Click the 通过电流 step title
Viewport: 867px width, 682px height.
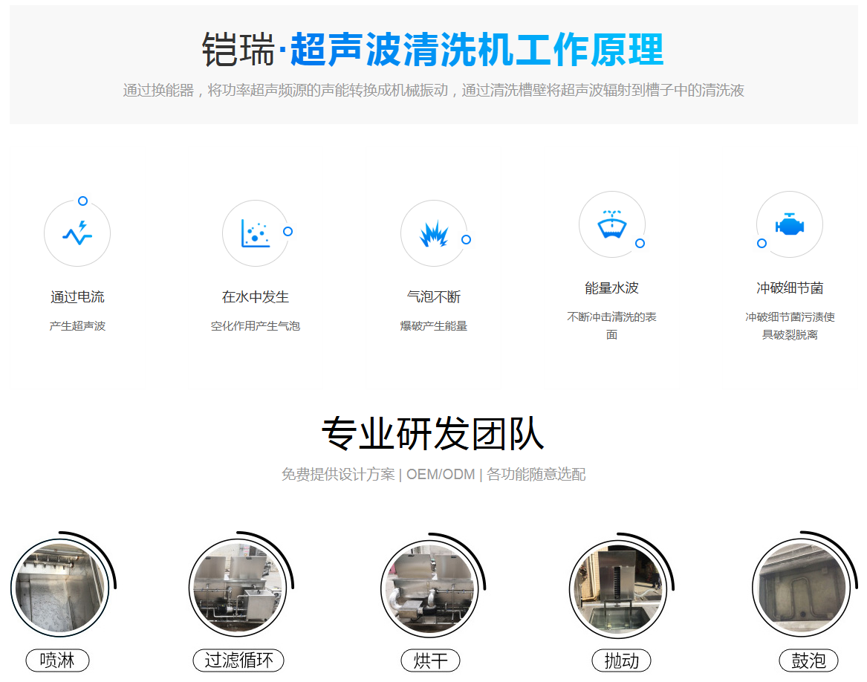coord(77,297)
